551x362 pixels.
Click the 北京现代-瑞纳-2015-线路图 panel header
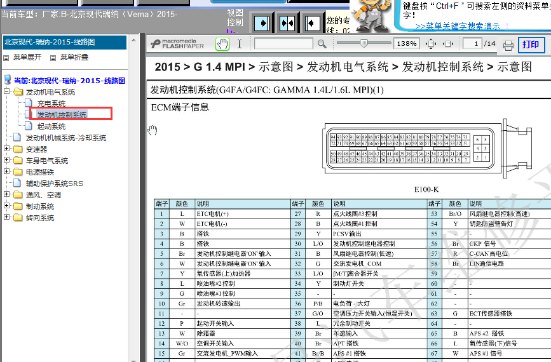coord(65,42)
